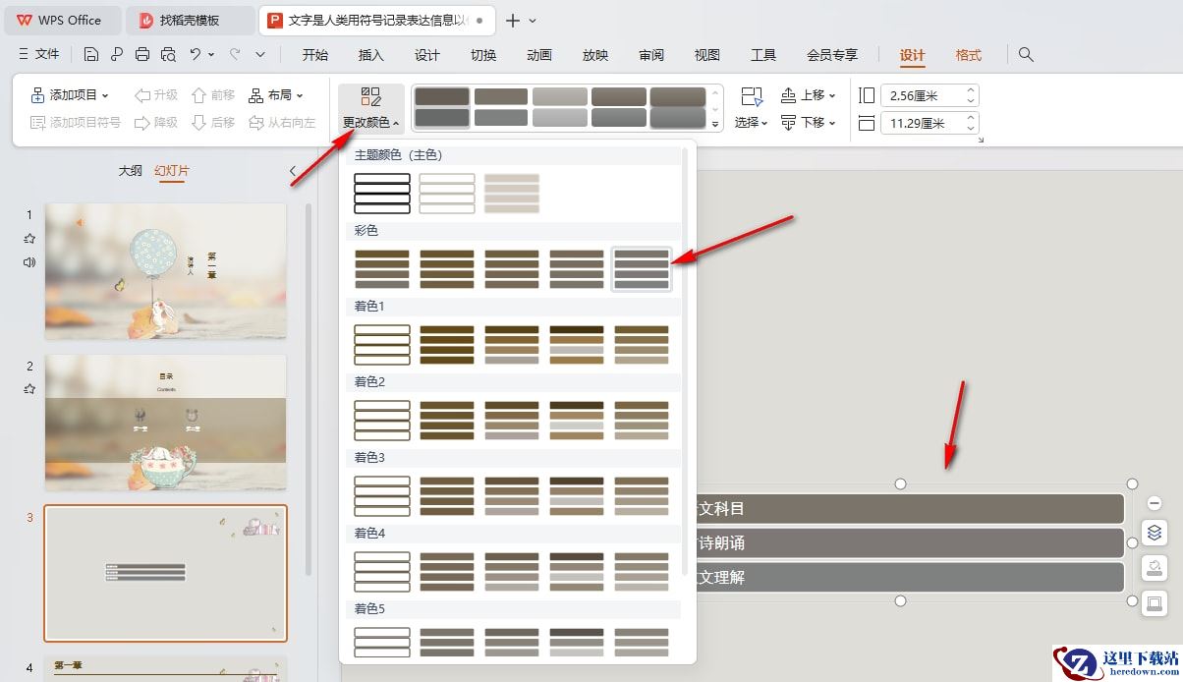Viewport: 1183px width, 682px height.
Task: Click 从右向左 direction button
Action: point(282,123)
